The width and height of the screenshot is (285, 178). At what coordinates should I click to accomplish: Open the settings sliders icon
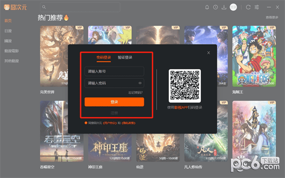[256, 7]
